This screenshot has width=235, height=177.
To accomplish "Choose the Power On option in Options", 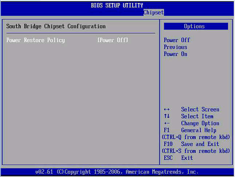I will 176,54.
